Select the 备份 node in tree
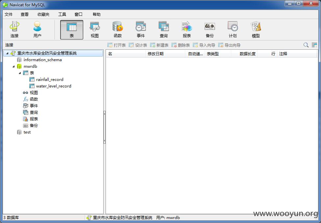Image resolution: width=321 pixels, height=223 pixels. (x=34, y=125)
